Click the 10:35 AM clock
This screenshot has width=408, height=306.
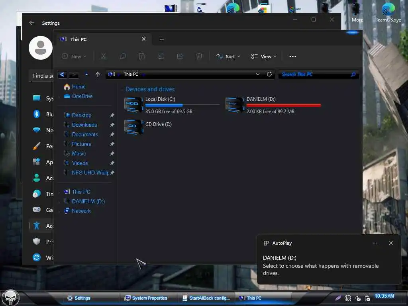(384, 296)
